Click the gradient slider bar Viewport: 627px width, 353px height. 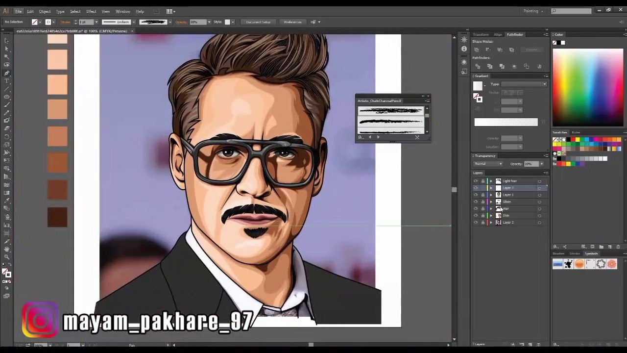(x=506, y=122)
